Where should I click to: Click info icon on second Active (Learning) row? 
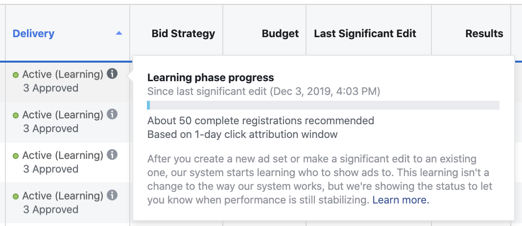[112, 114]
